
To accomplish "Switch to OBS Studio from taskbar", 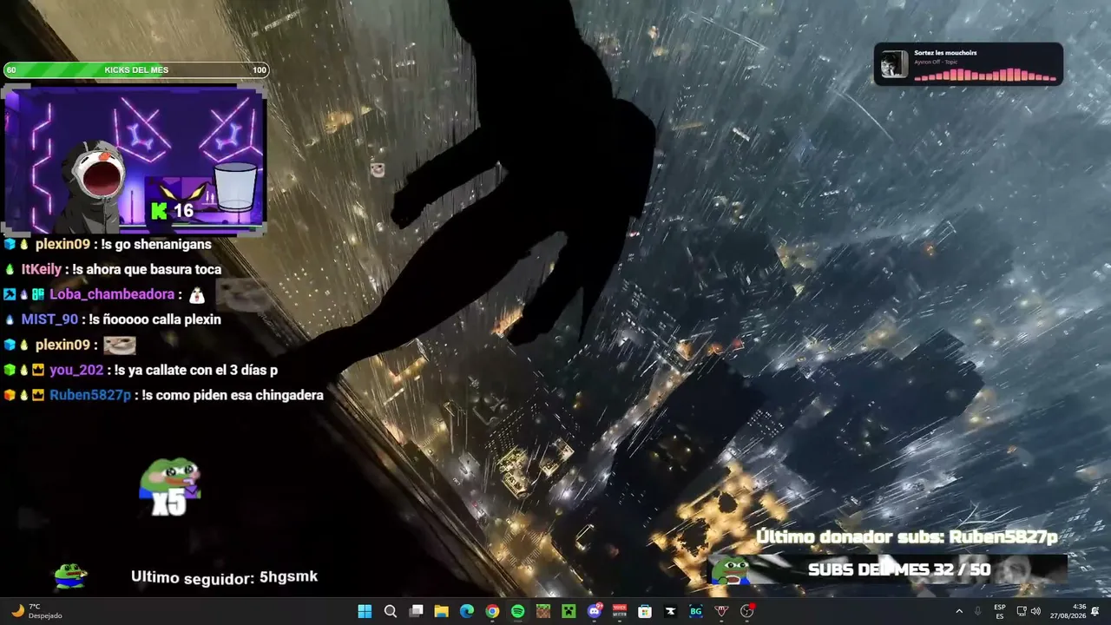I will 746,611.
